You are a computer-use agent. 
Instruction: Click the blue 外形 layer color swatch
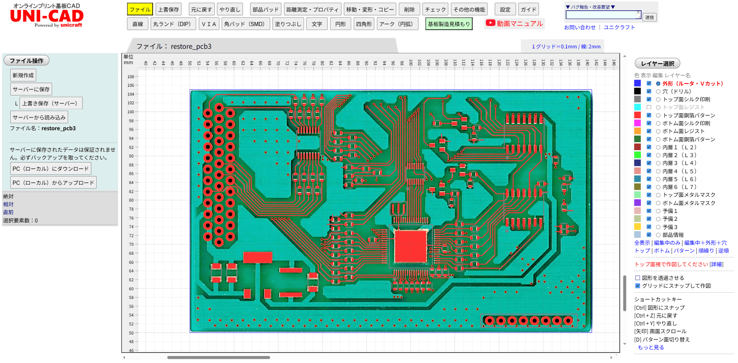638,84
